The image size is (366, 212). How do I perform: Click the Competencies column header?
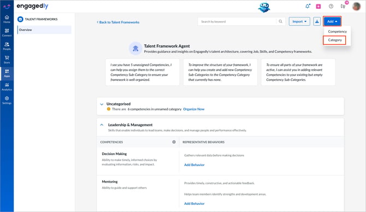(x=111, y=142)
